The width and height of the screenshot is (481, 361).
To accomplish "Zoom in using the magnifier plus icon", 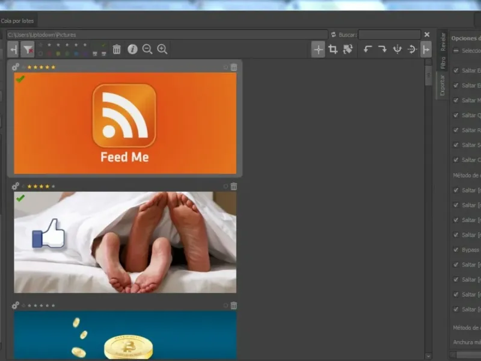I will (x=162, y=49).
